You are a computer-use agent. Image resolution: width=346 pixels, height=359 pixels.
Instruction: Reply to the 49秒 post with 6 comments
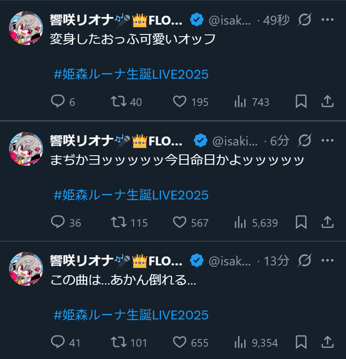coord(58,101)
